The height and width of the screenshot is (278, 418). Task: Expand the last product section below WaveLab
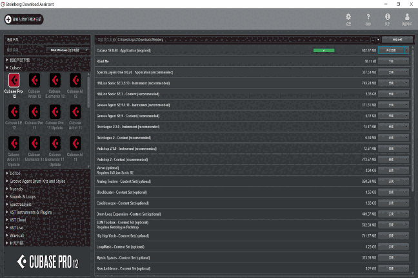7,243
